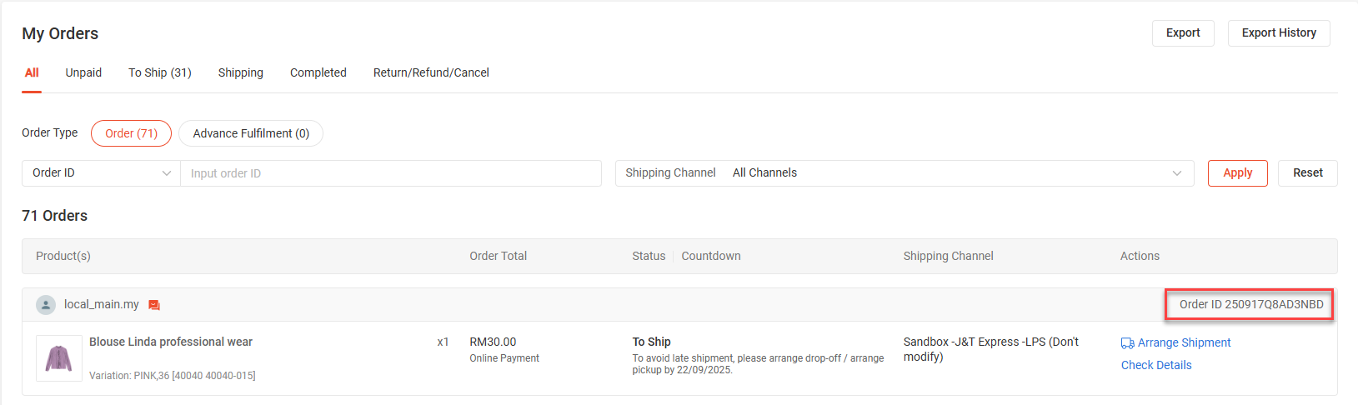Screen dimensions: 1358x405
Task: Select Advance Fulfilment (0) order type
Action: [251, 133]
